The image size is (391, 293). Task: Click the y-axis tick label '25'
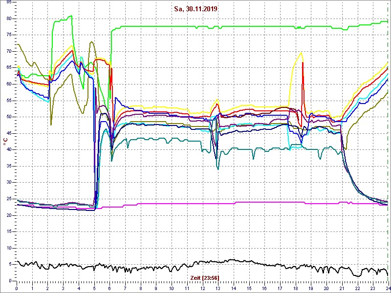pos(9,199)
